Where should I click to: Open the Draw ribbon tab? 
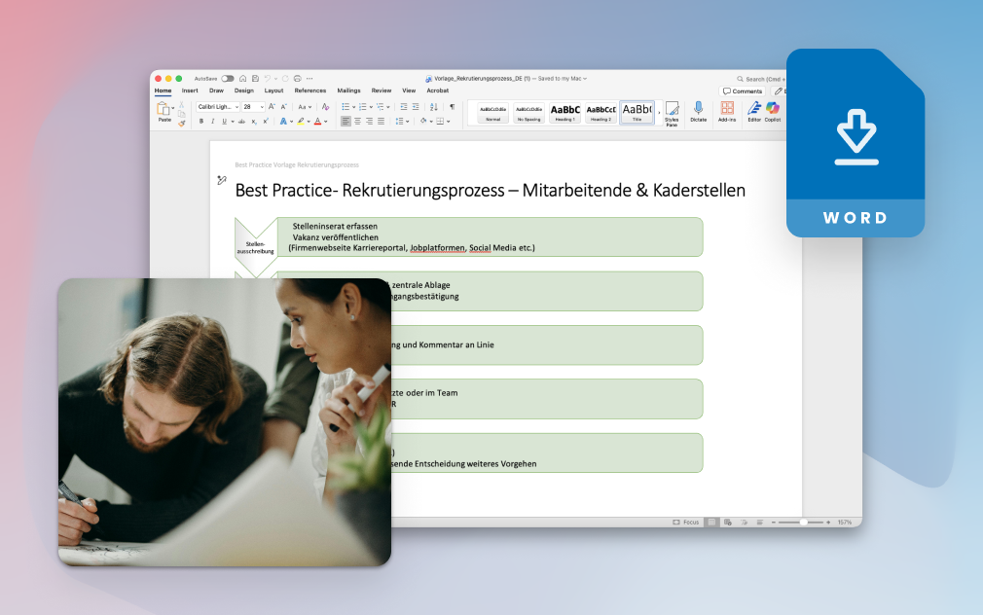point(216,90)
